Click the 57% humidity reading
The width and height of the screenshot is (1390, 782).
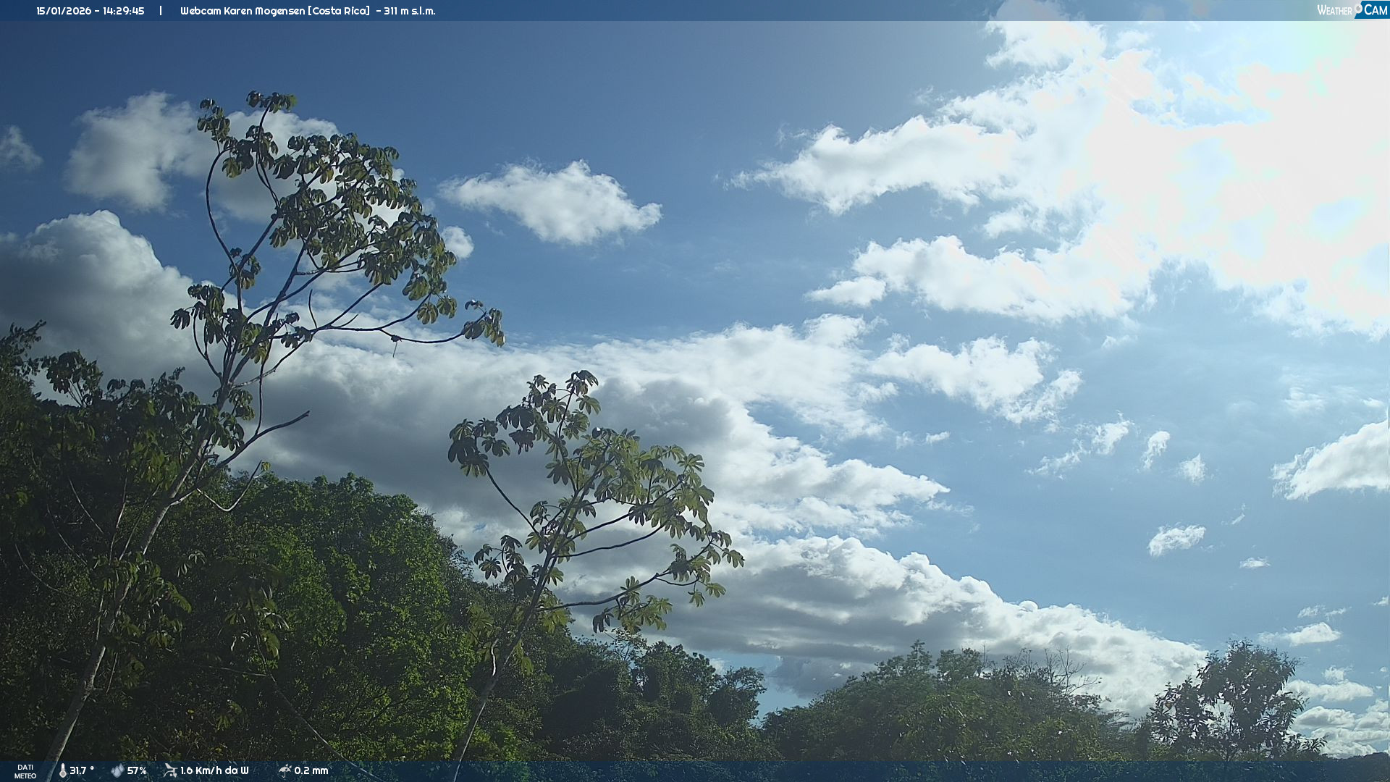tap(137, 770)
